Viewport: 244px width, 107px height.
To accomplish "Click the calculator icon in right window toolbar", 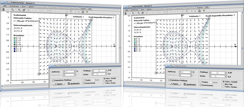I will [126, 13].
